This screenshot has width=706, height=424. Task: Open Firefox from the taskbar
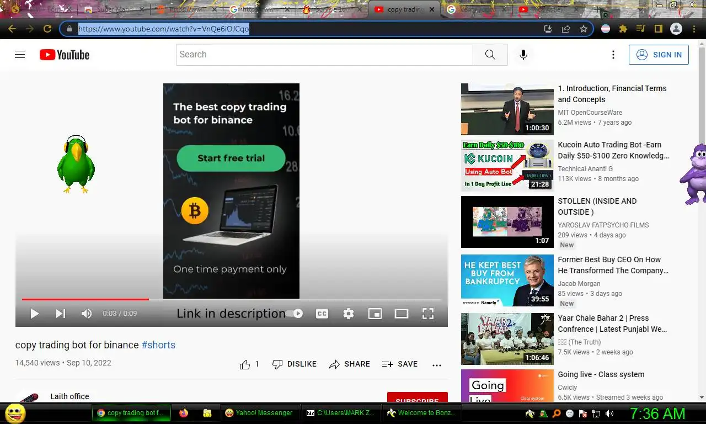coord(184,413)
